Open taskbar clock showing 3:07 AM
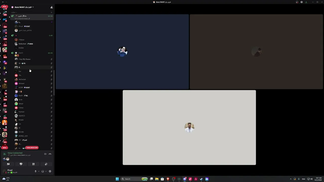 click(x=319, y=179)
